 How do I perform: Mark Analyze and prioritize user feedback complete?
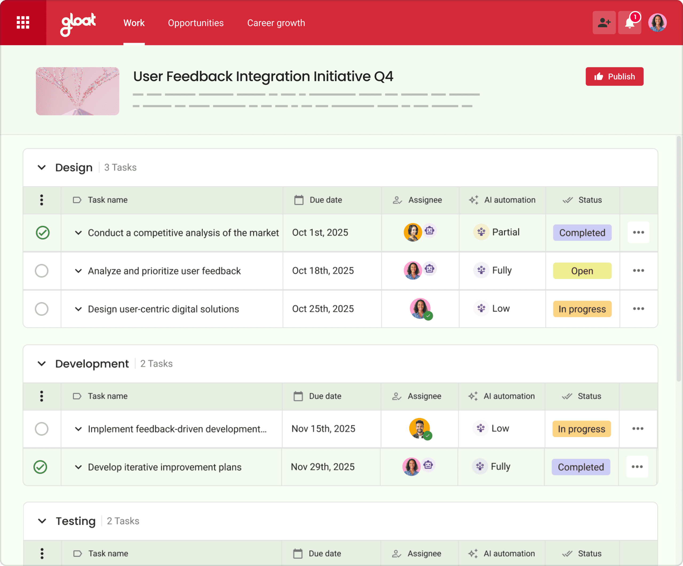(x=42, y=271)
